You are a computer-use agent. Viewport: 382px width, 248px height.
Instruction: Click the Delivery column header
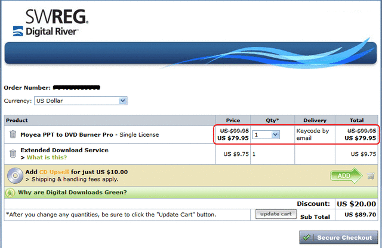pos(315,120)
